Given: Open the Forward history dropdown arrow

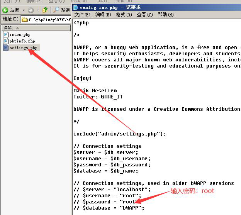Looking at the screenshot, I should 38,10.
